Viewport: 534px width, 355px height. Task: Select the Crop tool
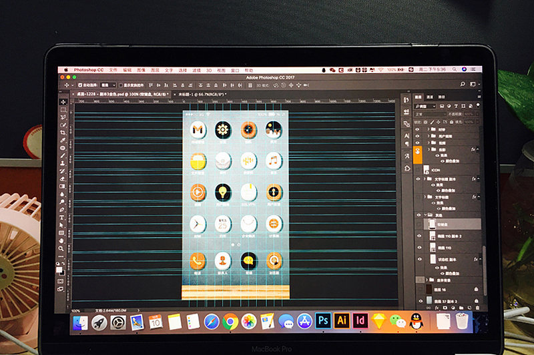63,133
